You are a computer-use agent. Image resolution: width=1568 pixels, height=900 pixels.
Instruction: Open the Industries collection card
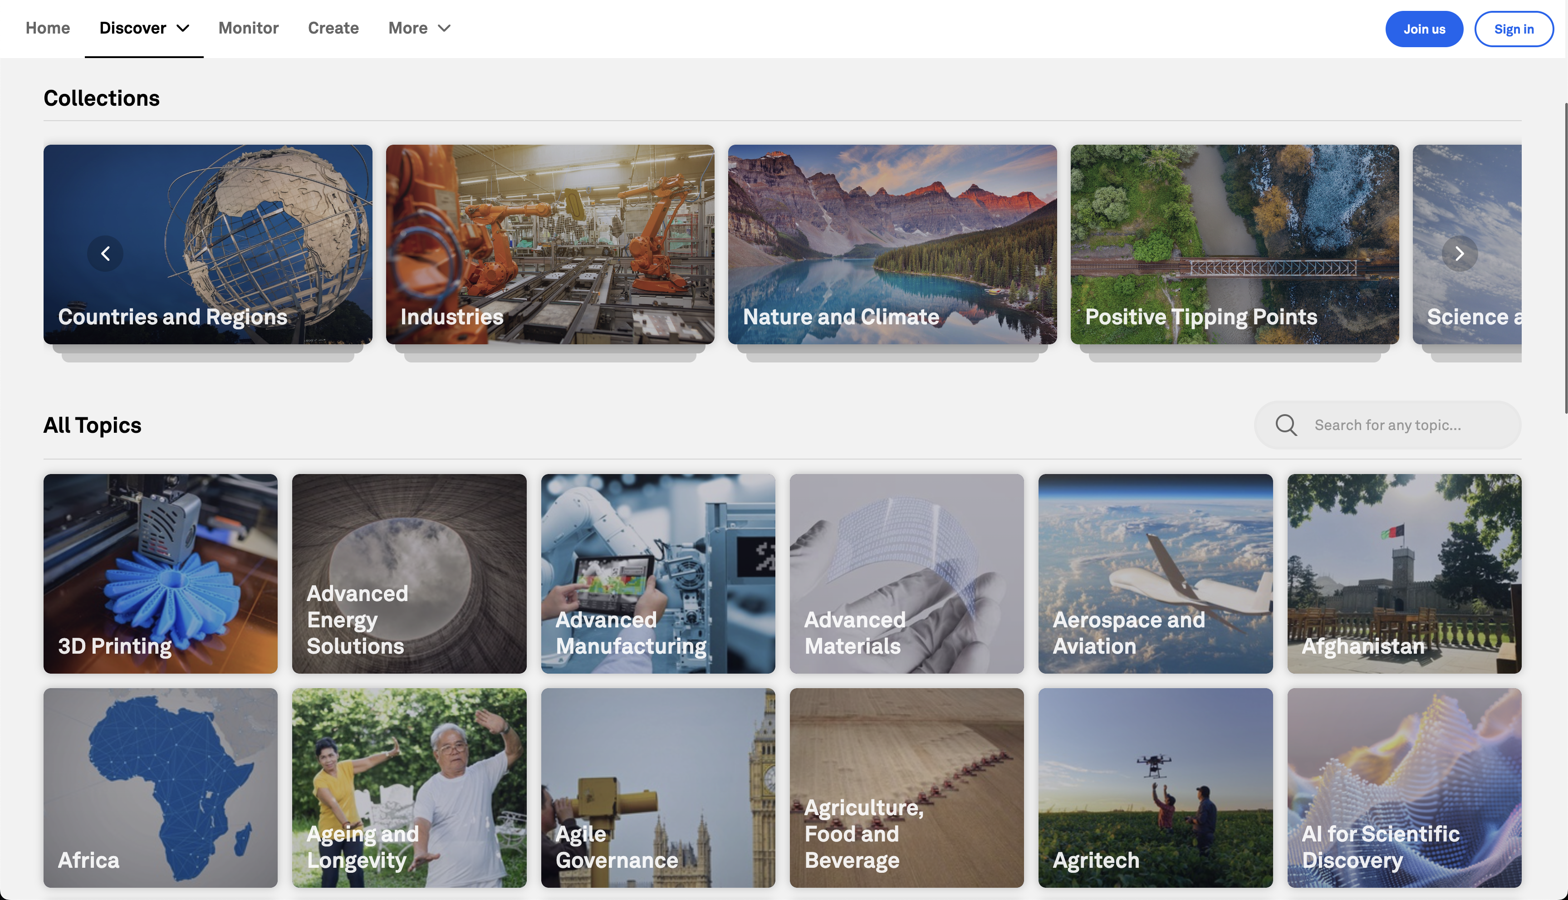point(549,244)
